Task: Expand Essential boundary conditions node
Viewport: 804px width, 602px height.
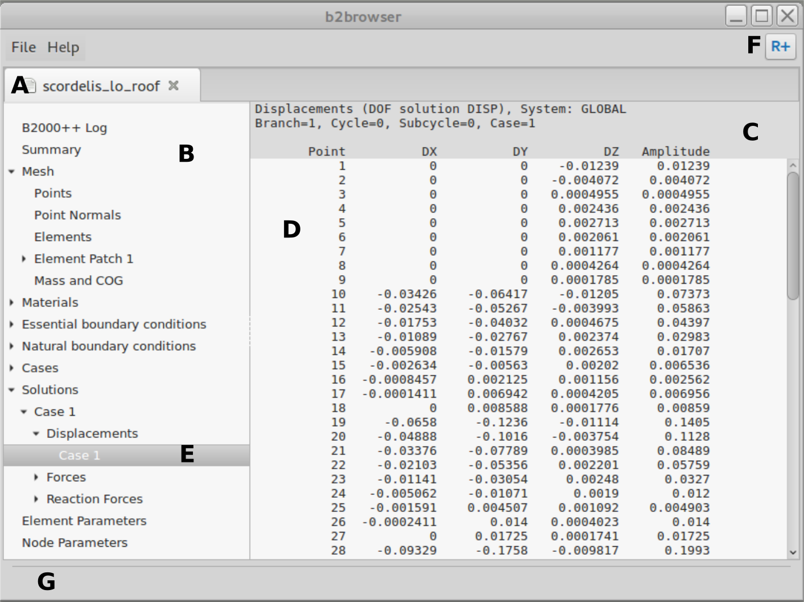Action: (x=11, y=325)
